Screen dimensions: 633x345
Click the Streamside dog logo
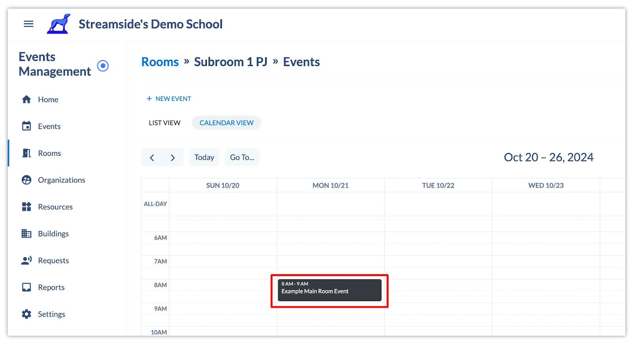pos(59,24)
